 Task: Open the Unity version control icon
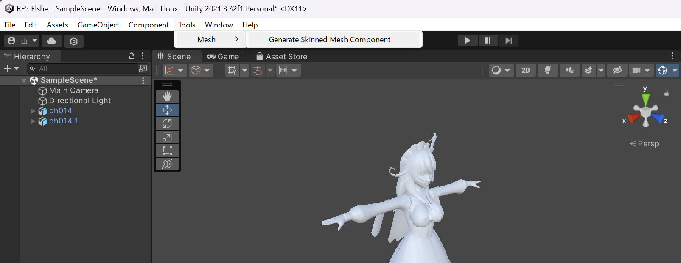tap(74, 41)
